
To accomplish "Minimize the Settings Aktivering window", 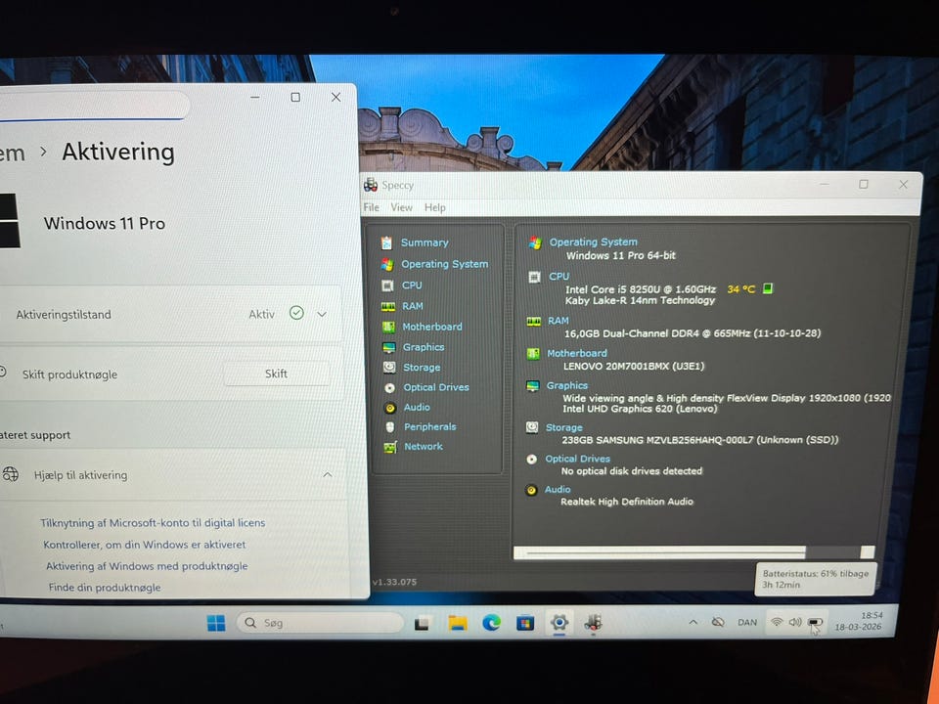I will [255, 97].
